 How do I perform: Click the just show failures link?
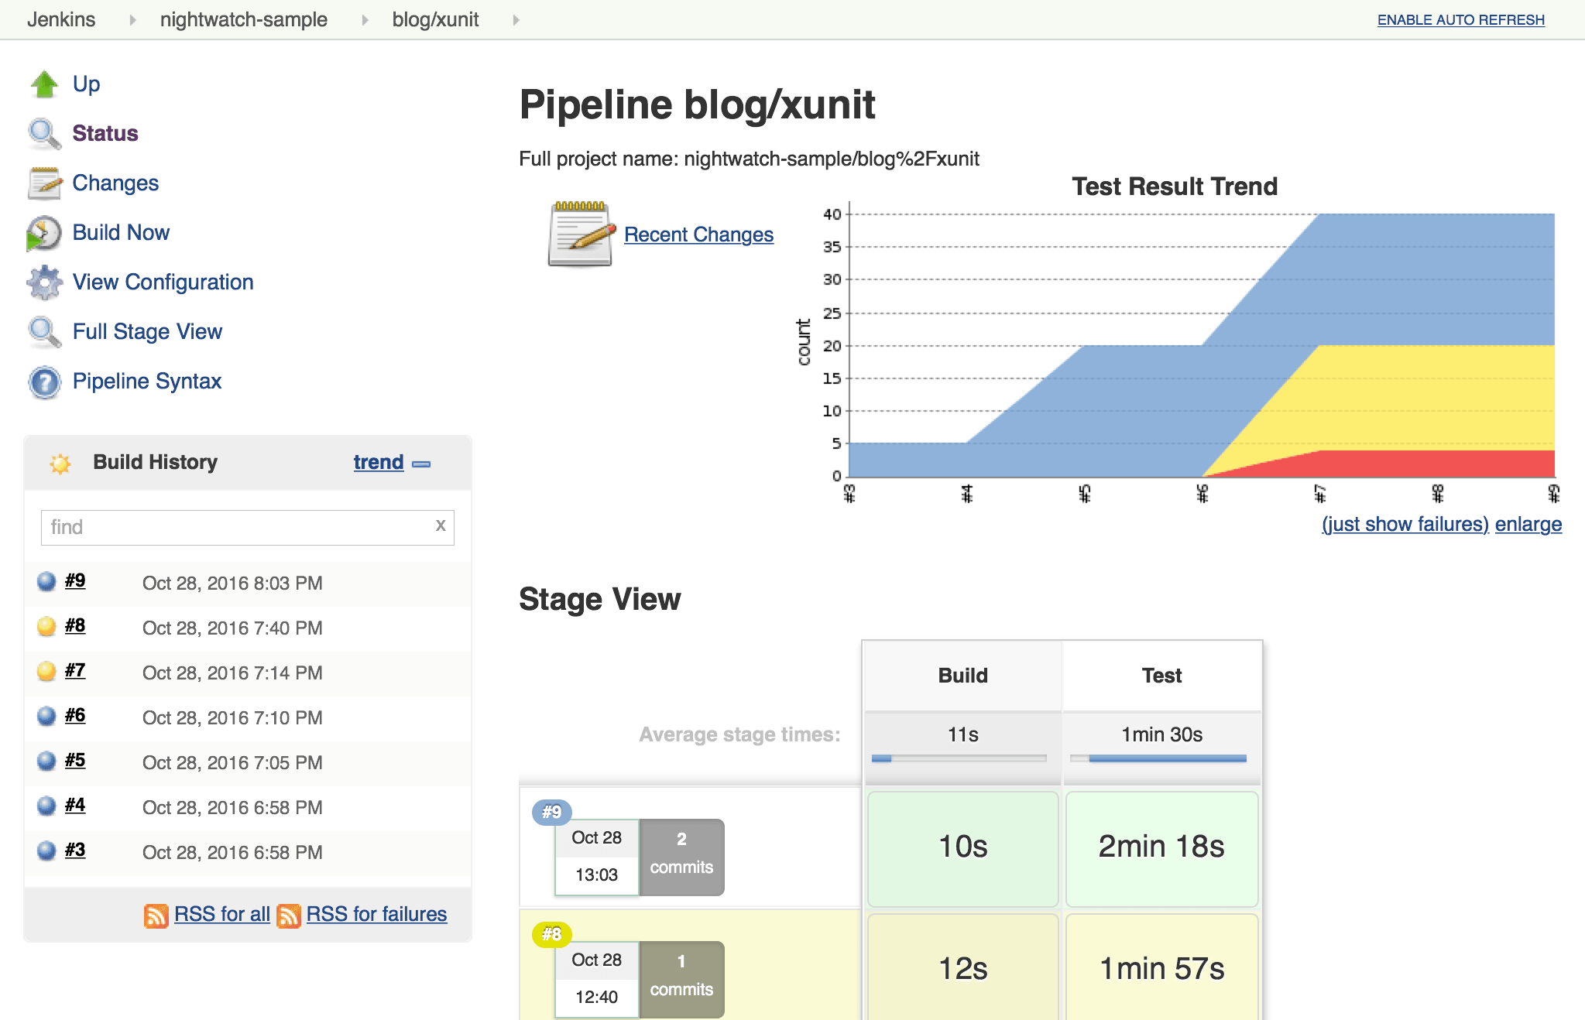pos(1405,524)
